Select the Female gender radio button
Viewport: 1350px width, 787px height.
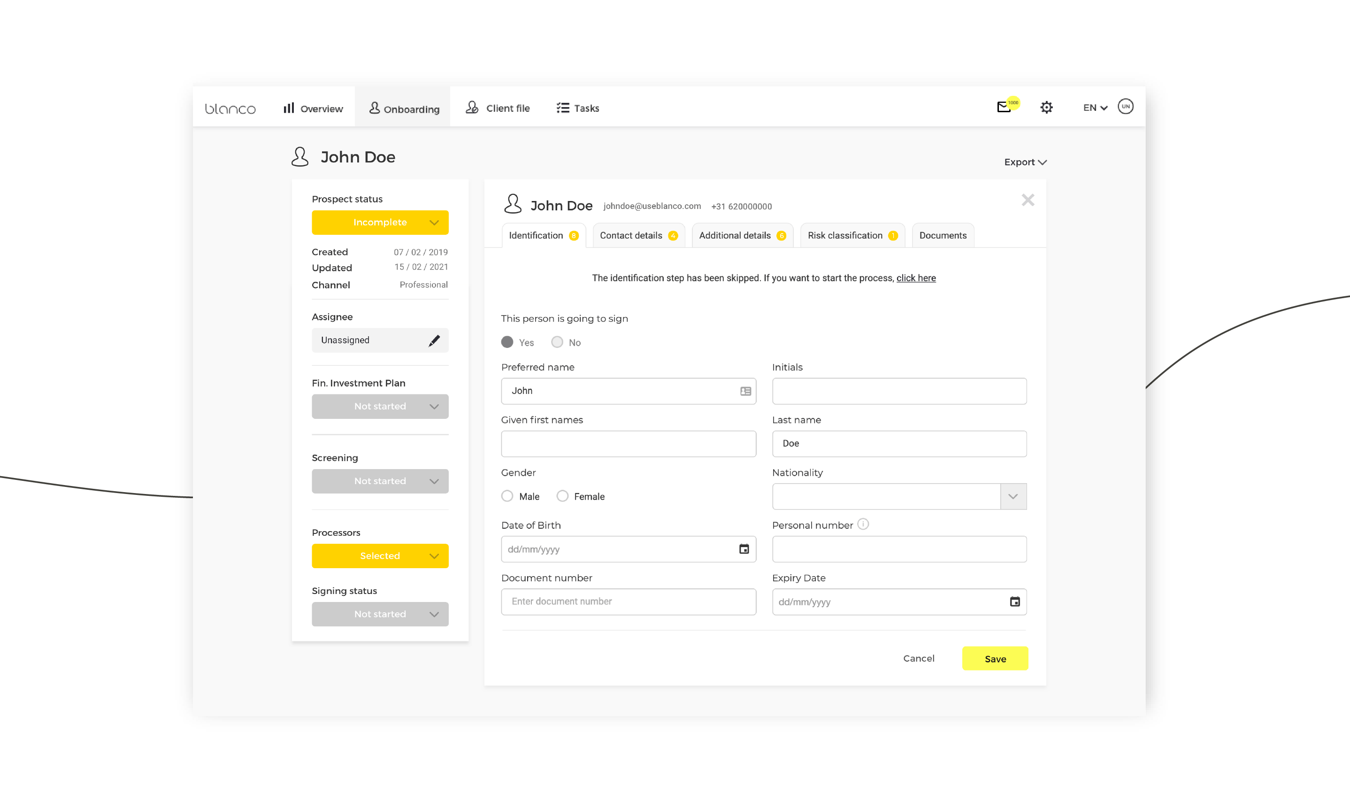pyautogui.click(x=562, y=496)
